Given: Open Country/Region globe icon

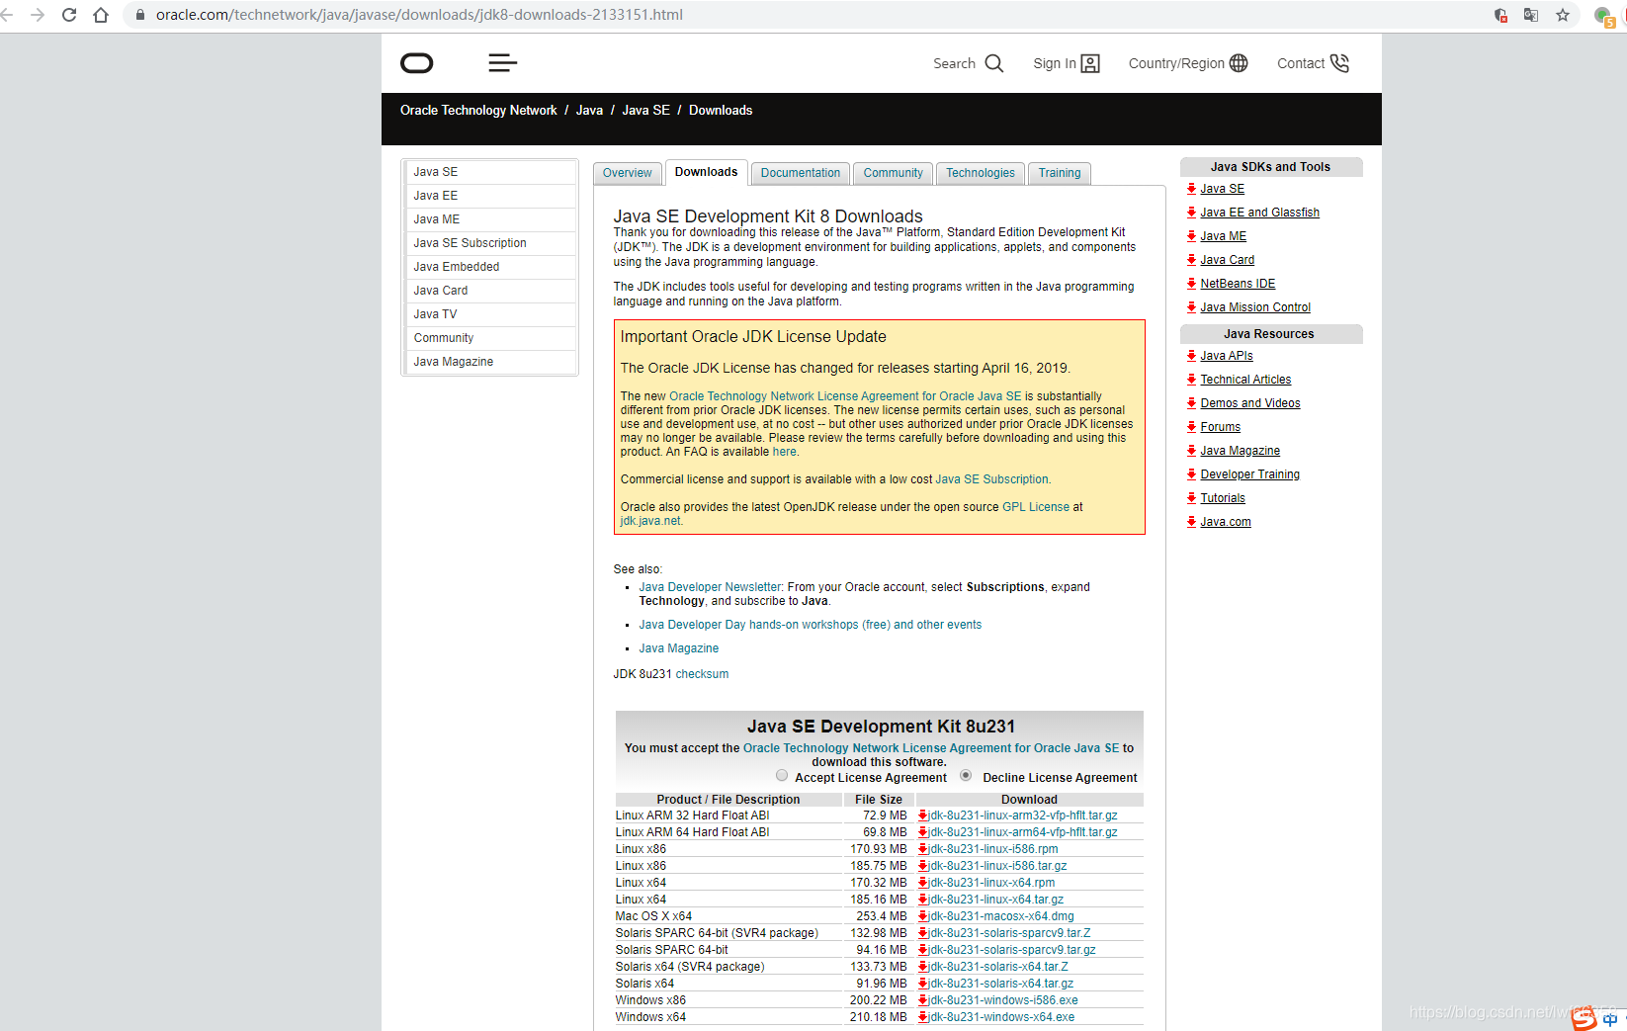Looking at the screenshot, I should [1239, 63].
